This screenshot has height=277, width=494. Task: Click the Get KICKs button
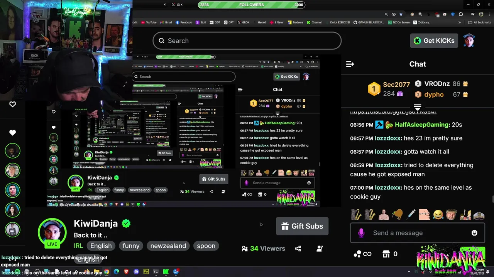pos(434,40)
